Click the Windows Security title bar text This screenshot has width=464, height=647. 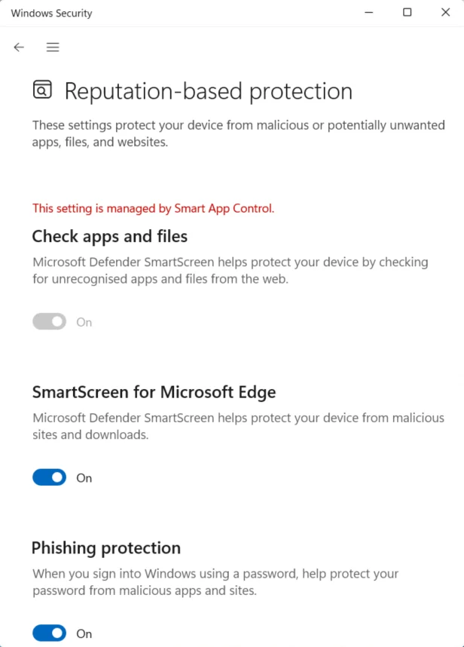[x=51, y=14]
